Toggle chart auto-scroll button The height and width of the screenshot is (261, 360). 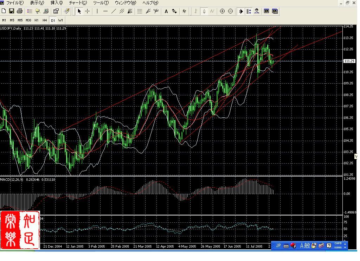[241, 11]
